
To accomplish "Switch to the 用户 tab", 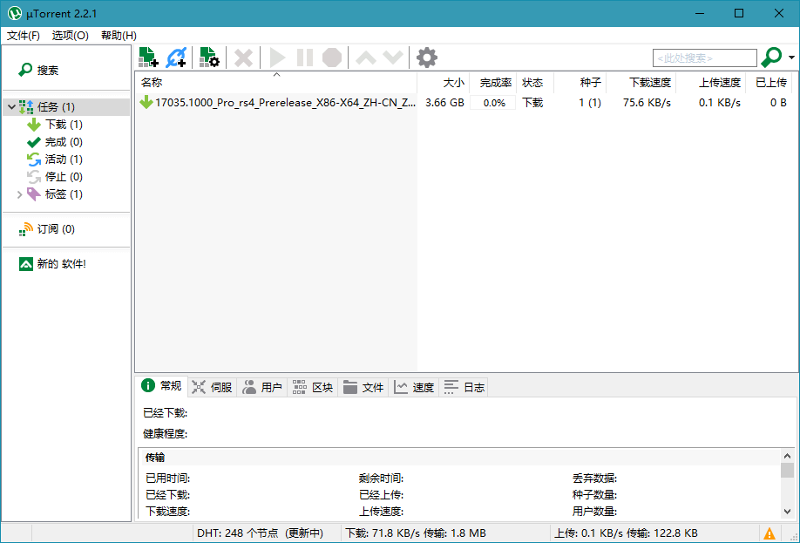I will pos(262,387).
